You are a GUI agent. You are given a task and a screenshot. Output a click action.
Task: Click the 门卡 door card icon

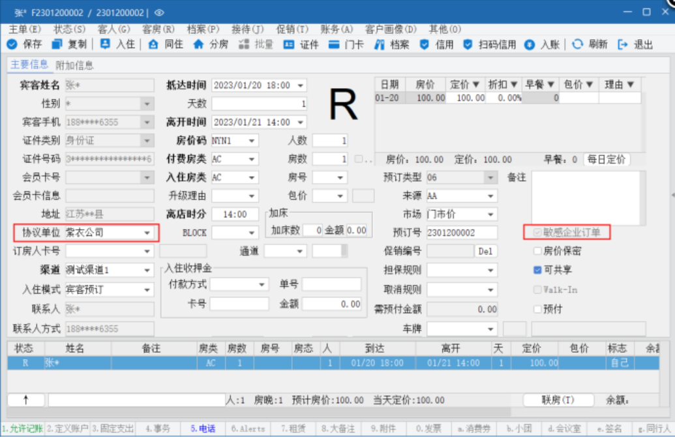pos(334,44)
